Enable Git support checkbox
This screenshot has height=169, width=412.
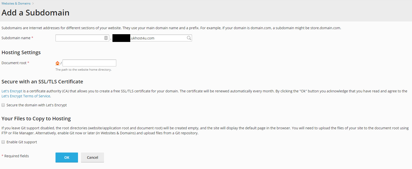click(3, 142)
